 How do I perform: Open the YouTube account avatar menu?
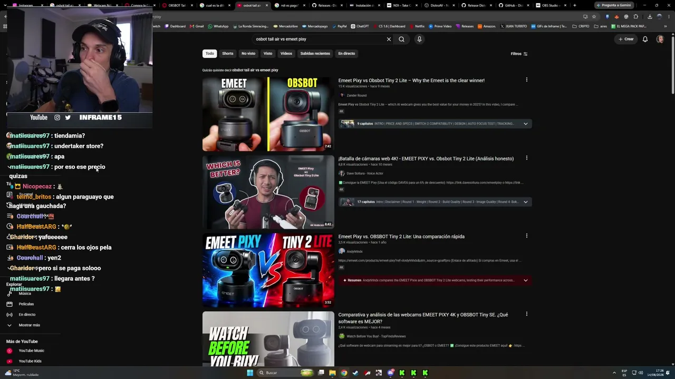pos(660,39)
